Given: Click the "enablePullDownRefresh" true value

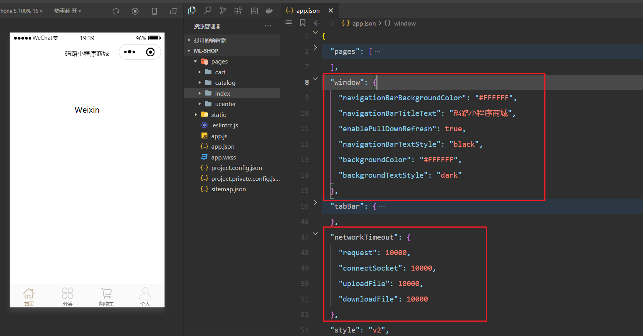Looking at the screenshot, I should pos(453,129).
